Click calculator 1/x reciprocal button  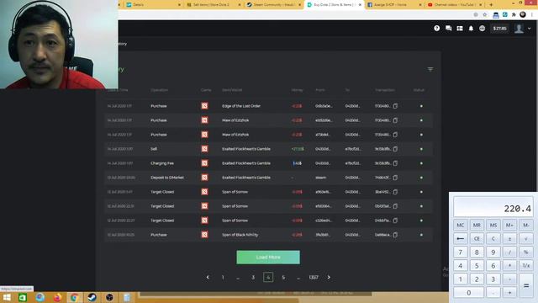[x=526, y=266]
